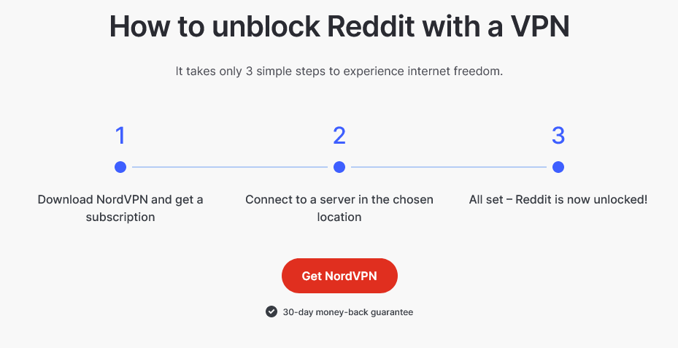Image resolution: width=678 pixels, height=348 pixels.
Task: Select the large number 1 label
Action: click(120, 136)
